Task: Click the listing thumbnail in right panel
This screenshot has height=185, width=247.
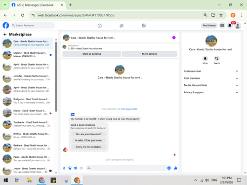Action: [211, 41]
